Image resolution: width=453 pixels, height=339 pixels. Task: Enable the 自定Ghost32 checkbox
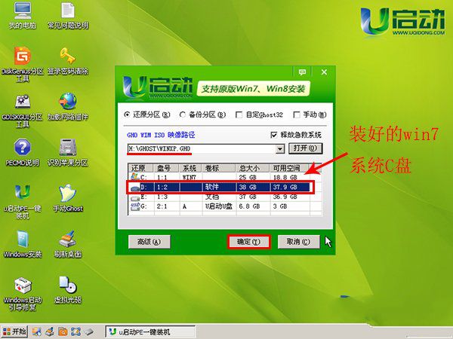239,115
